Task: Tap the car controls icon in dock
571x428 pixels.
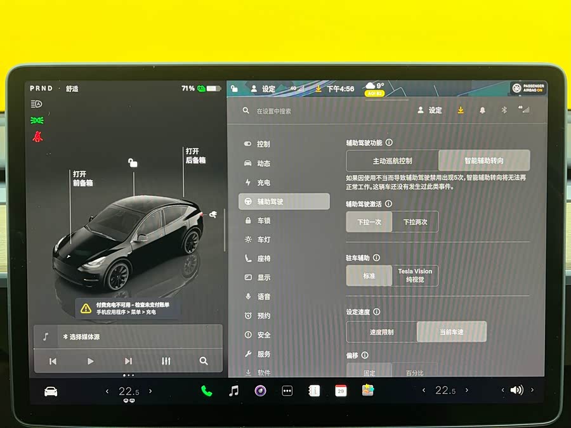Action: pos(51,392)
